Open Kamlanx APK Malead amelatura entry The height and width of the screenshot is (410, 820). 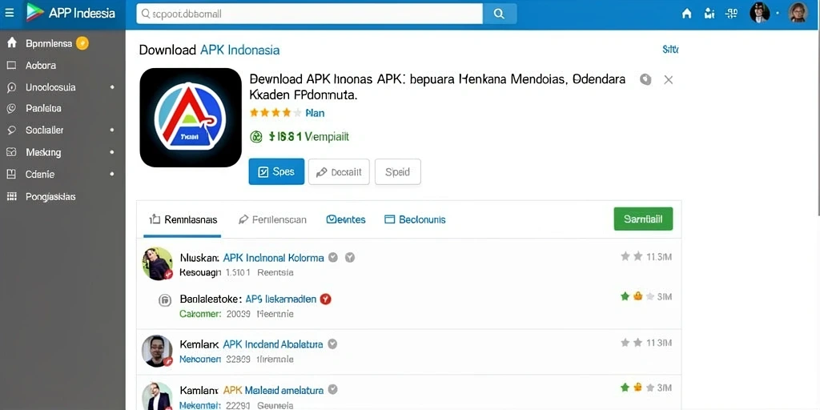251,390
